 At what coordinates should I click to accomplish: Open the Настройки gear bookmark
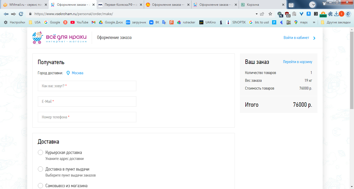click(15, 22)
